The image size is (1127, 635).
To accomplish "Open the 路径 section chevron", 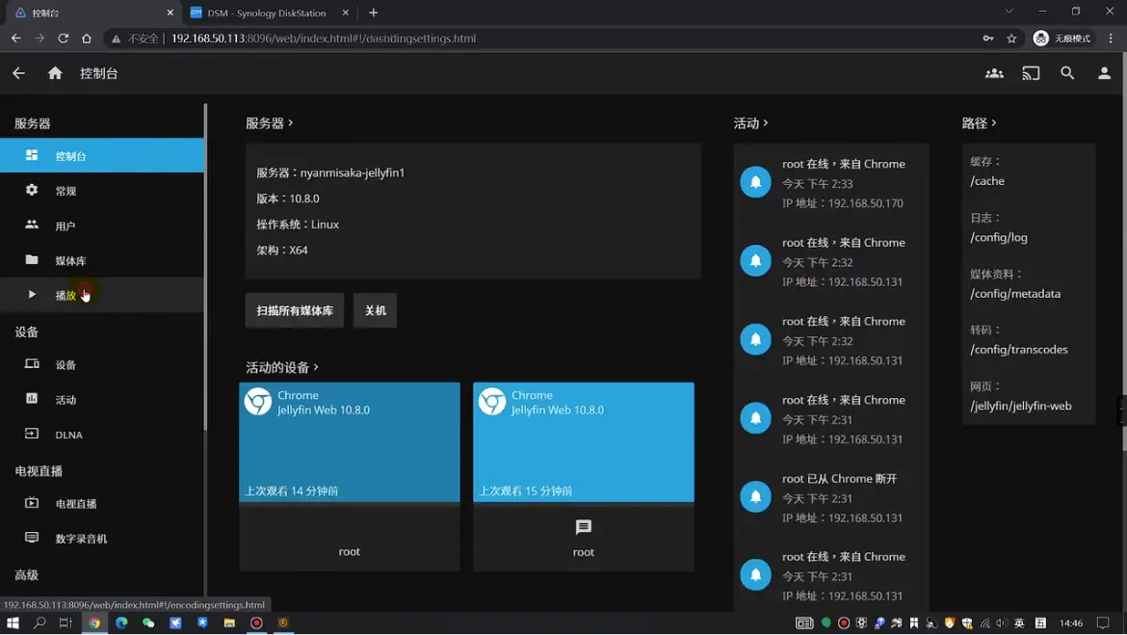I will tap(993, 123).
